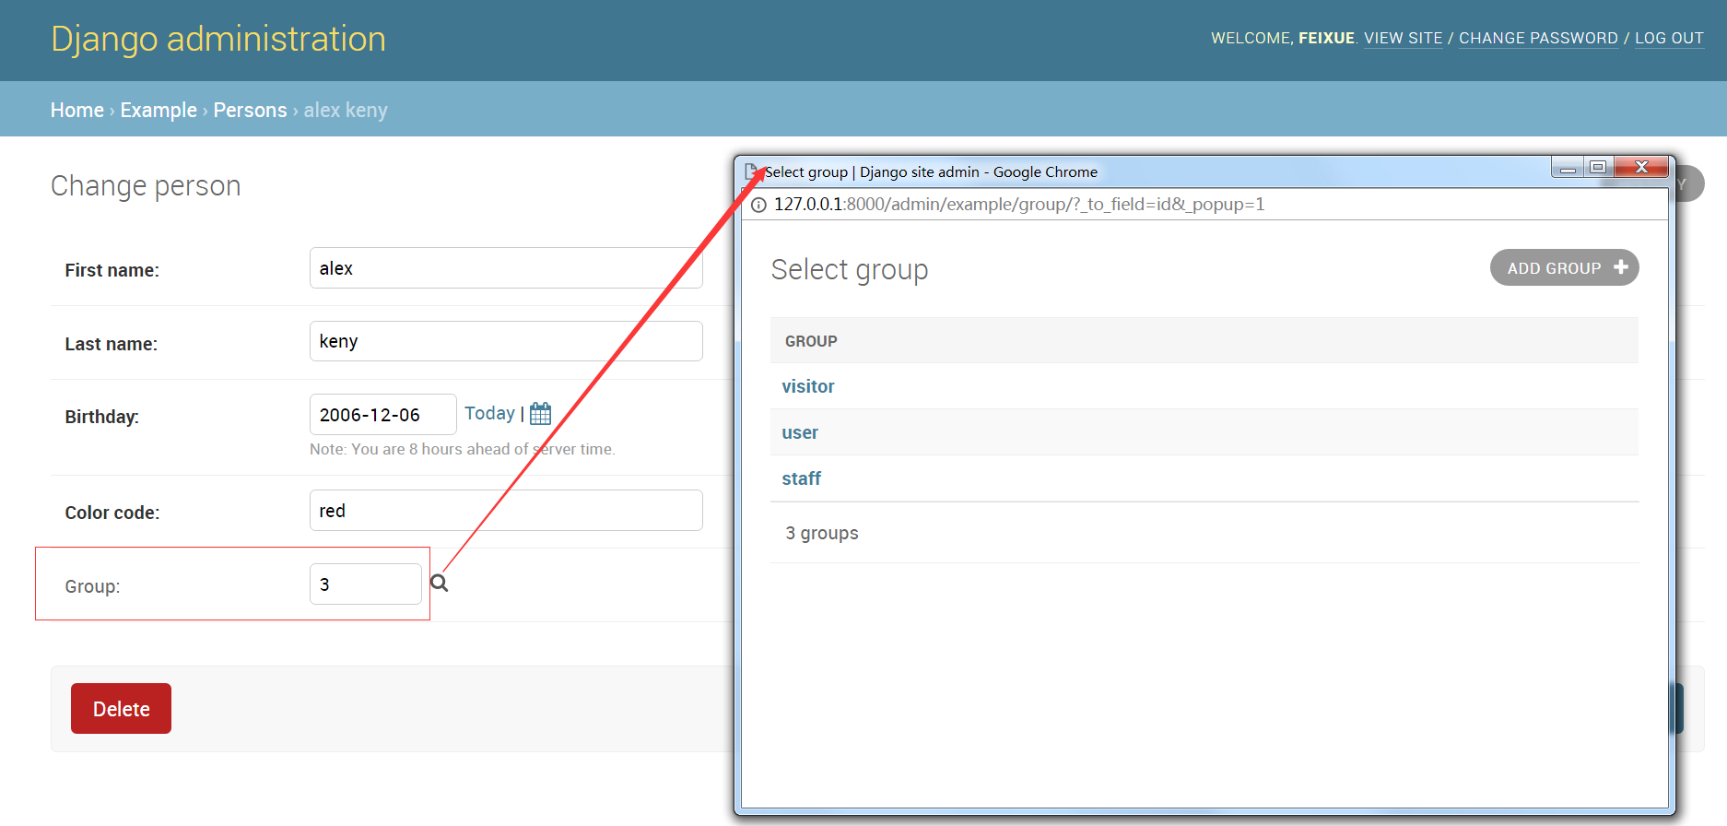Set Birthday using the Today link
1727x826 pixels.
coord(489,413)
